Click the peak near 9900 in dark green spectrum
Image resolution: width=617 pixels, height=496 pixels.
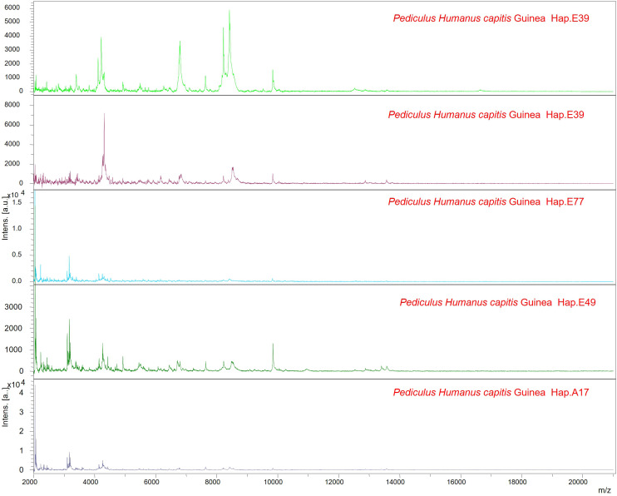[x=273, y=345]
